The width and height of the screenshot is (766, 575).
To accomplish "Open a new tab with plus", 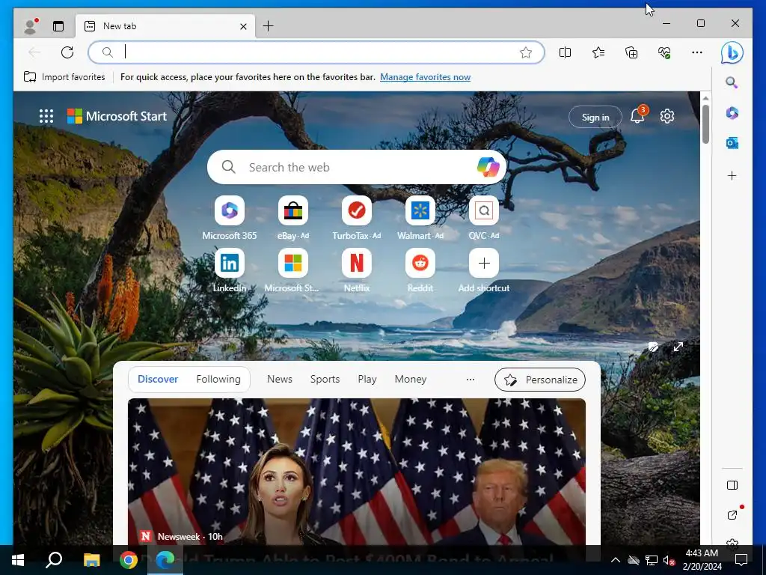I will pos(269,26).
